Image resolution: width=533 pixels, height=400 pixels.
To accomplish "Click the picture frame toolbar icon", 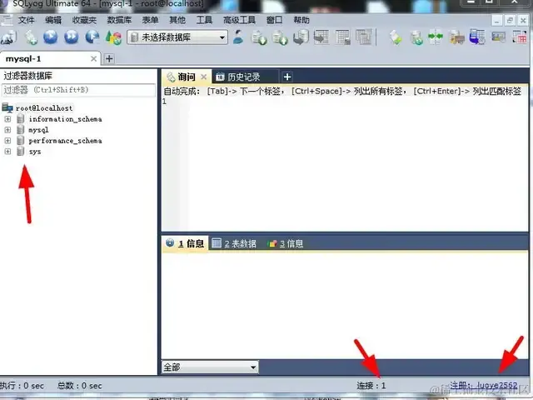I will (498, 37).
